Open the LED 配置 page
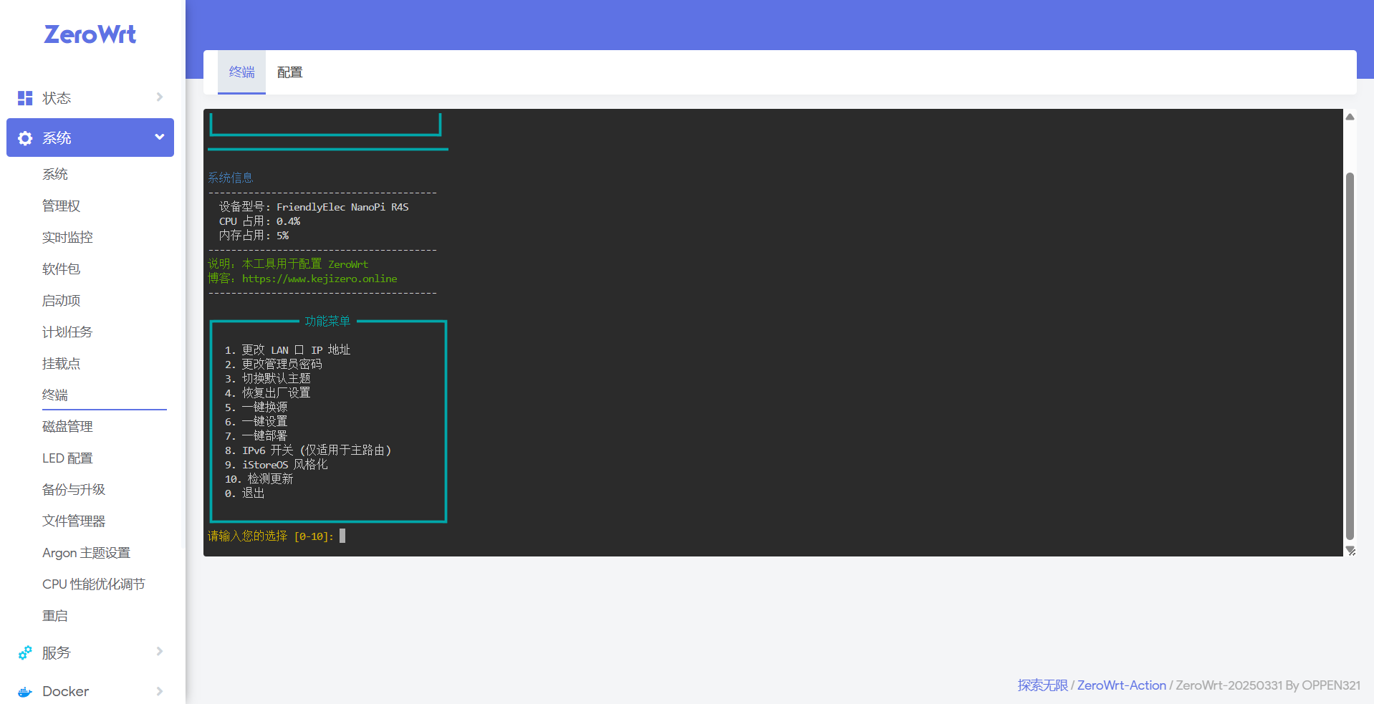This screenshot has width=1374, height=704. pos(67,458)
